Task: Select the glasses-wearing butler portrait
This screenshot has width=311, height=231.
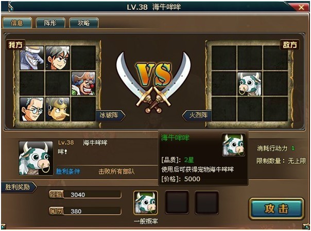Action: pos(32,109)
